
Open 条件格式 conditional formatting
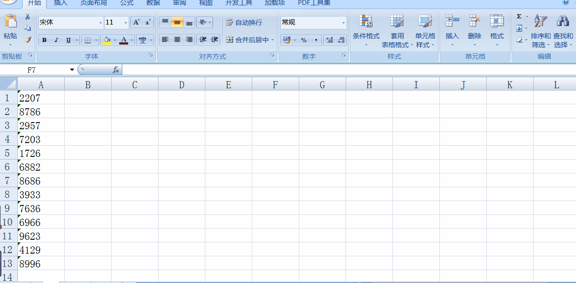(366, 31)
